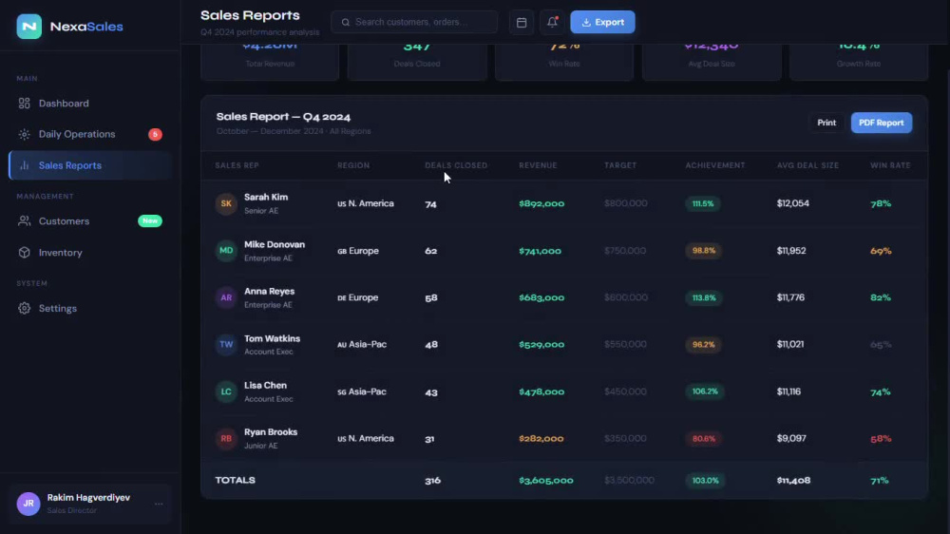Open the user menu ellipsis
Screen dimensions: 950x534
pyautogui.click(x=159, y=504)
